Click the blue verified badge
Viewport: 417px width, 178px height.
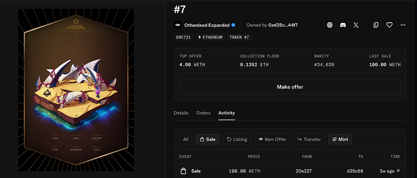coord(233,25)
